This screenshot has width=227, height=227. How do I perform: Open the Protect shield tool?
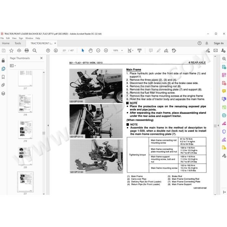coord(224,131)
